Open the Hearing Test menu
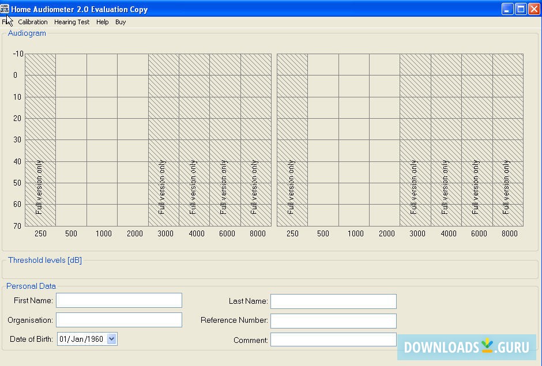The height and width of the screenshot is (366, 542). [x=71, y=22]
